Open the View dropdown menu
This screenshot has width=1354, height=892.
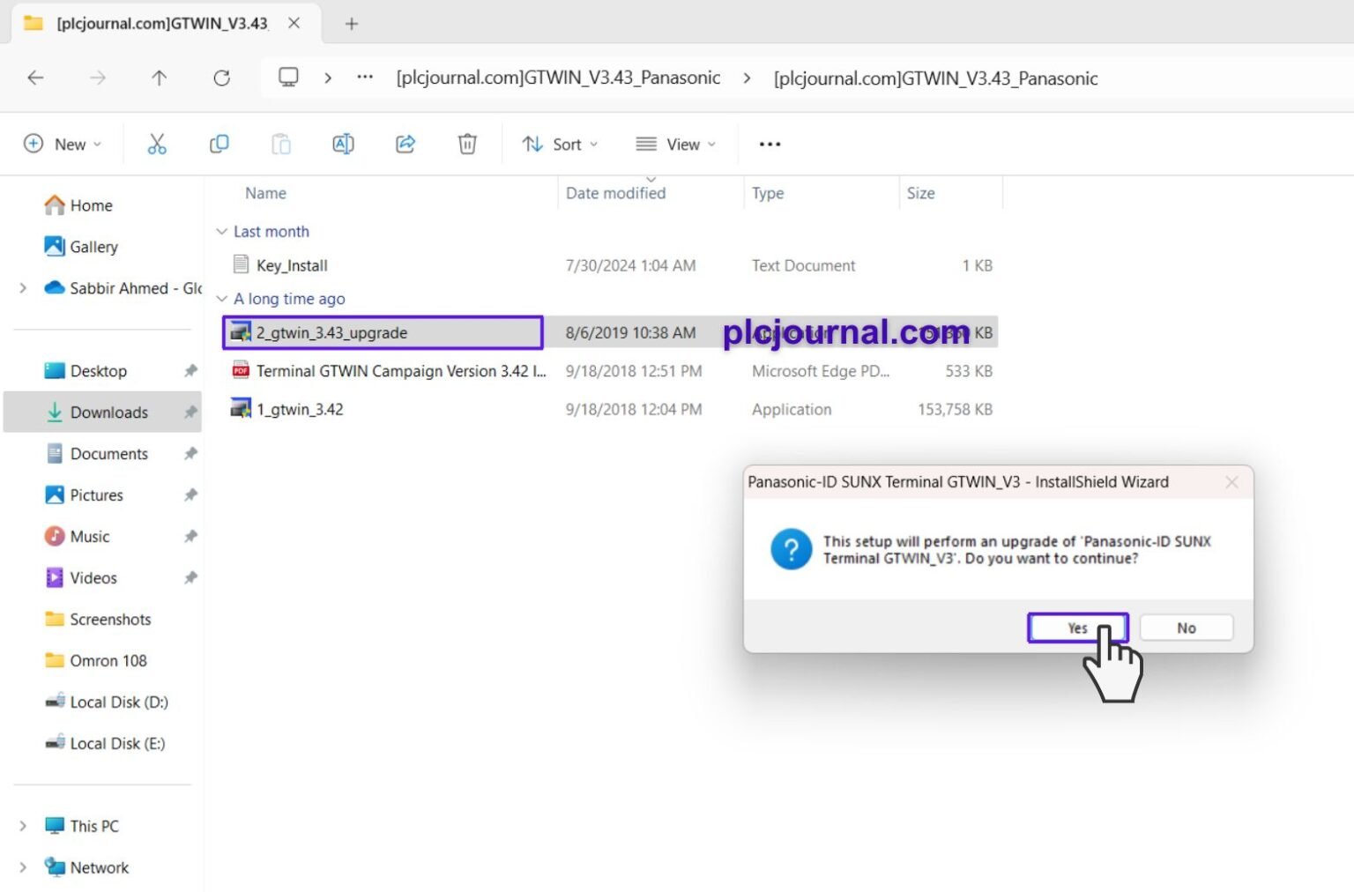675,144
